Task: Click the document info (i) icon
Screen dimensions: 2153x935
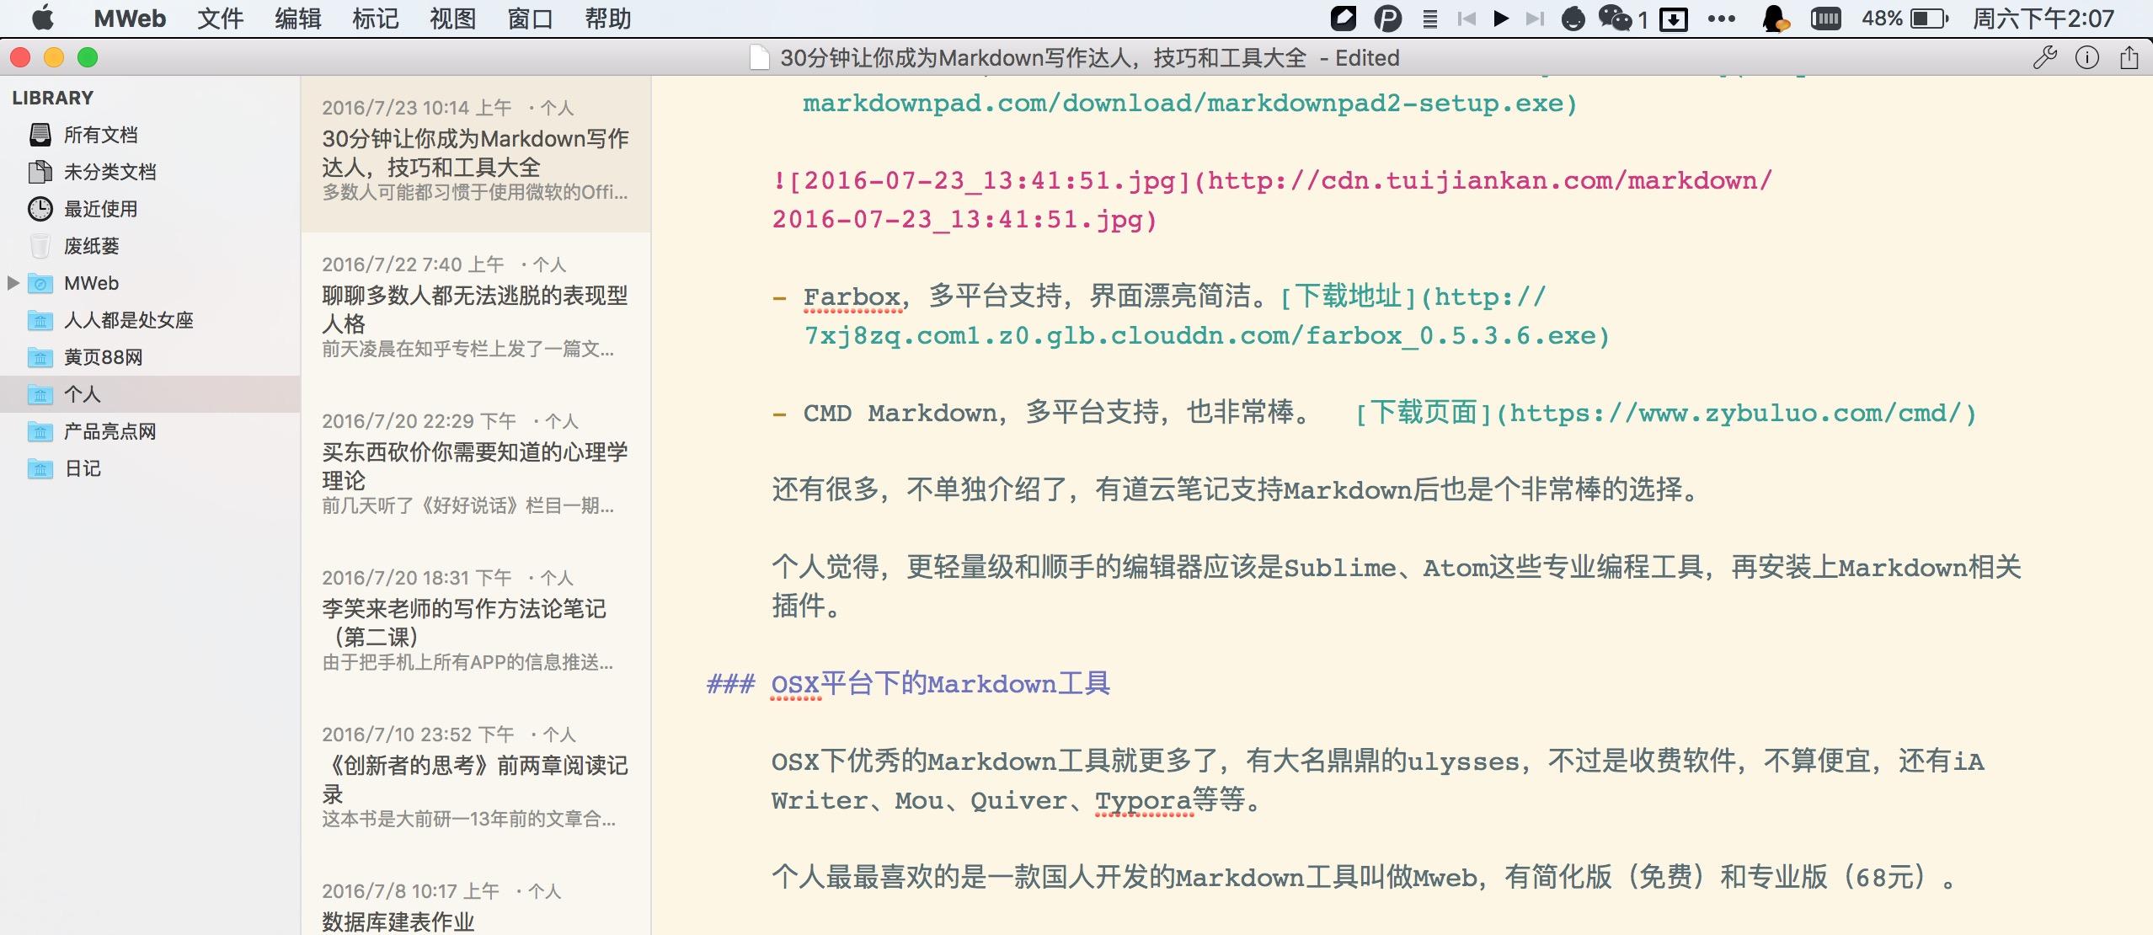Action: click(2086, 57)
